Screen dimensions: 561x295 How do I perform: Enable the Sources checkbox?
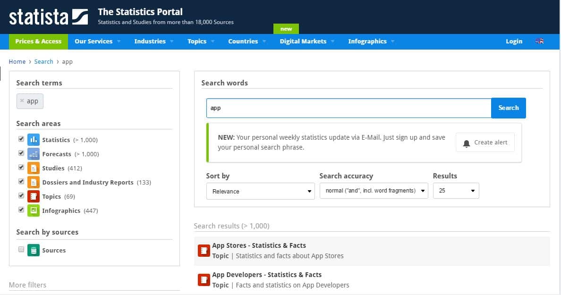(21, 249)
